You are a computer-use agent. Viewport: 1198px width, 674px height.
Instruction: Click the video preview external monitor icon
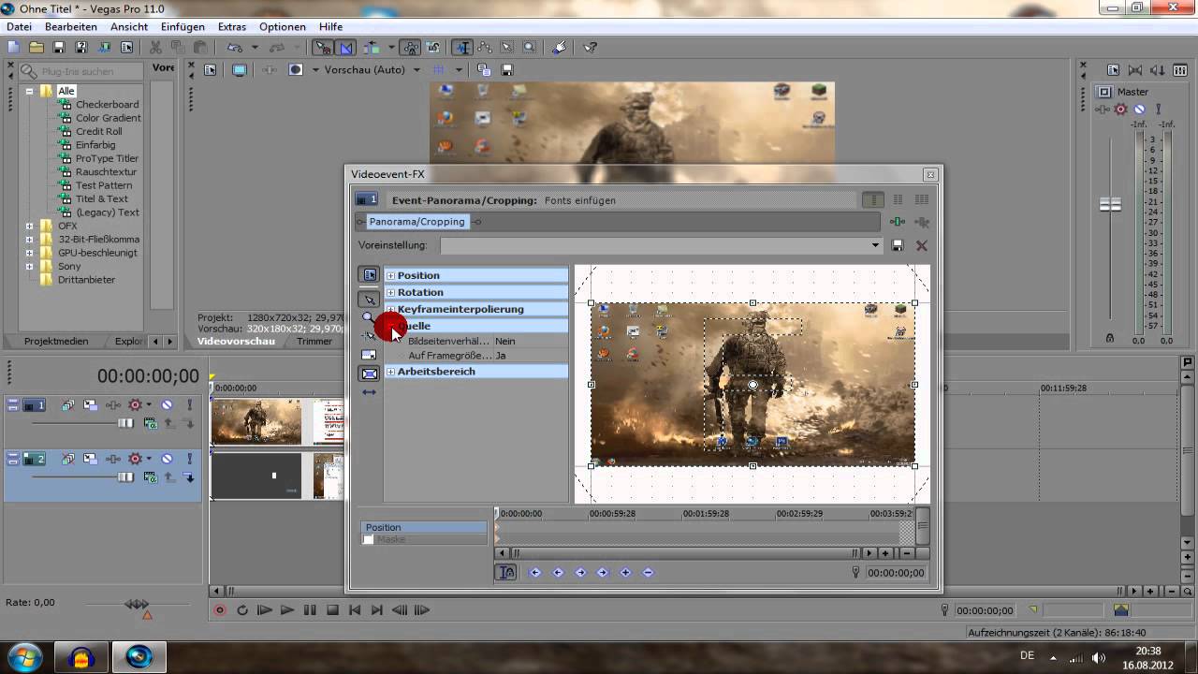pos(240,69)
